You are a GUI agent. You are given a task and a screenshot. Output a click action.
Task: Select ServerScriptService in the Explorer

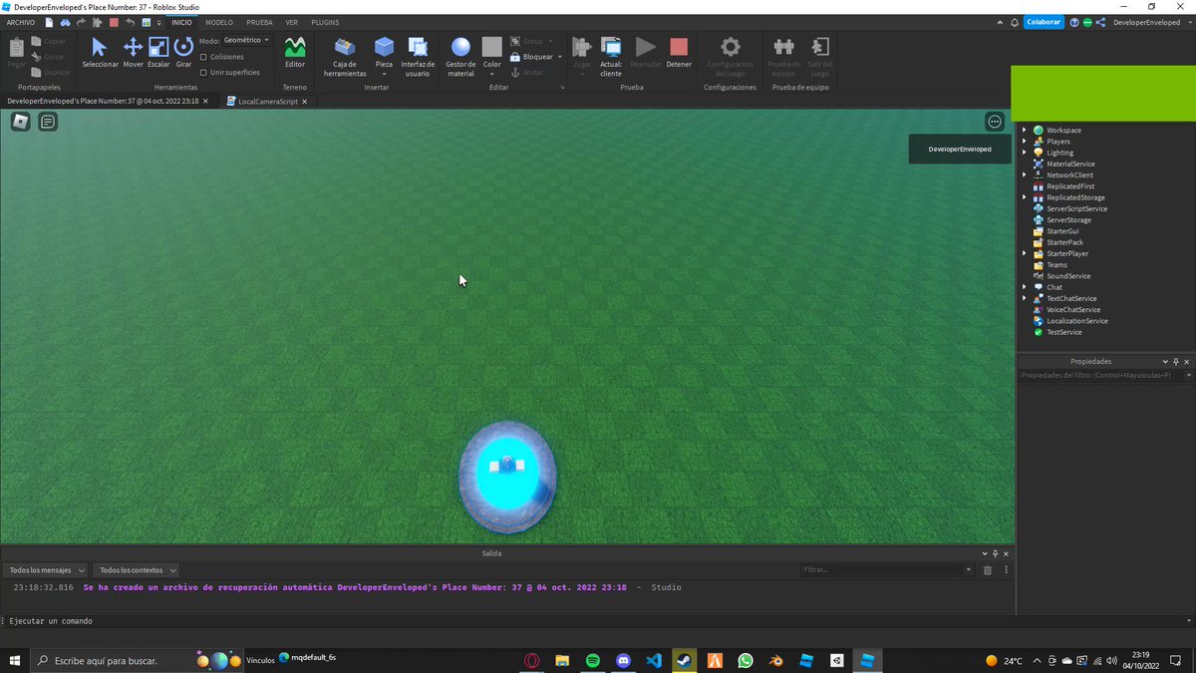pyautogui.click(x=1076, y=208)
